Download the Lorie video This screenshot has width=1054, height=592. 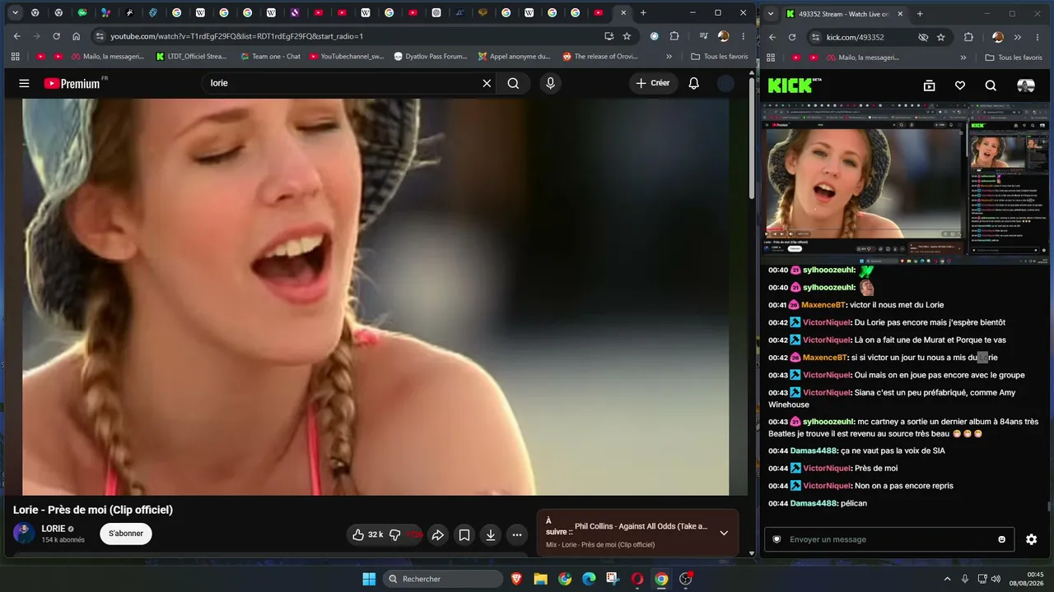pos(491,534)
